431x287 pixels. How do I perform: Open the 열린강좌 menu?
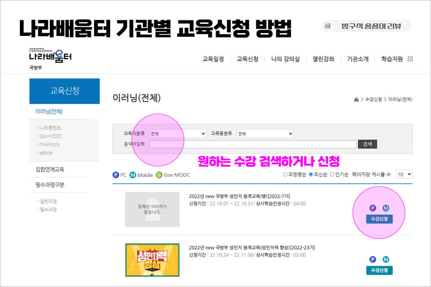pyautogui.click(x=323, y=59)
